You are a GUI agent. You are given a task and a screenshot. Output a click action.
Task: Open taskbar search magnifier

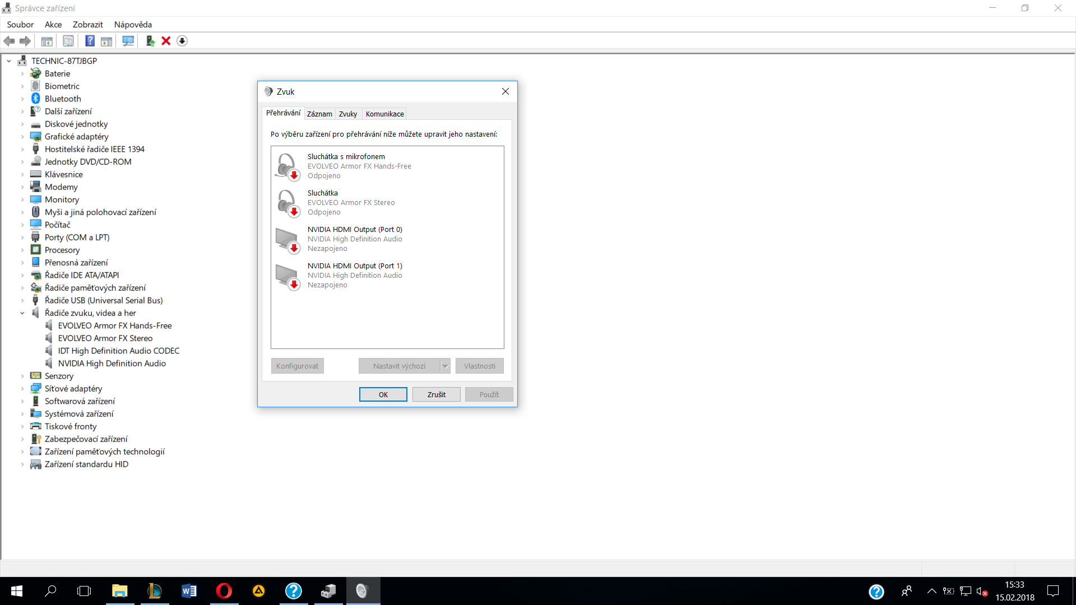coord(50,591)
